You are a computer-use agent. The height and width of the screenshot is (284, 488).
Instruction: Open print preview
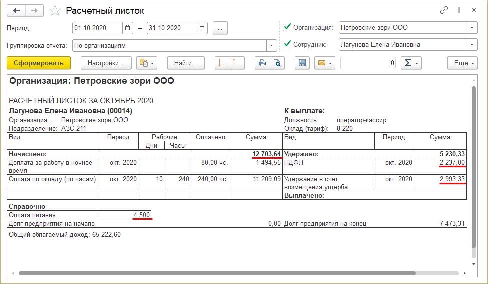(276, 63)
